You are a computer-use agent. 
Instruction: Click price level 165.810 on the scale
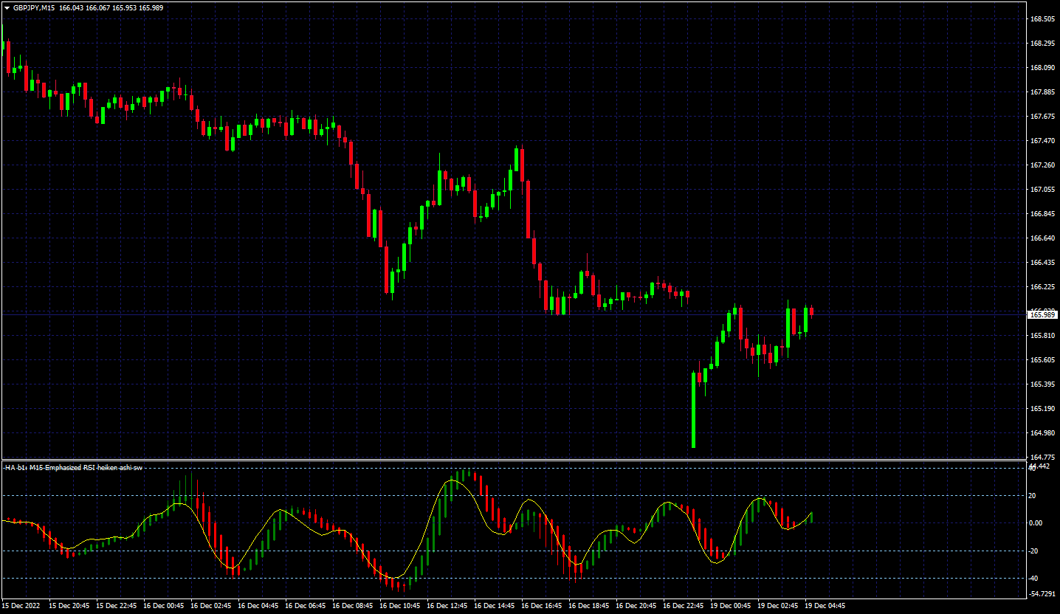point(1043,336)
